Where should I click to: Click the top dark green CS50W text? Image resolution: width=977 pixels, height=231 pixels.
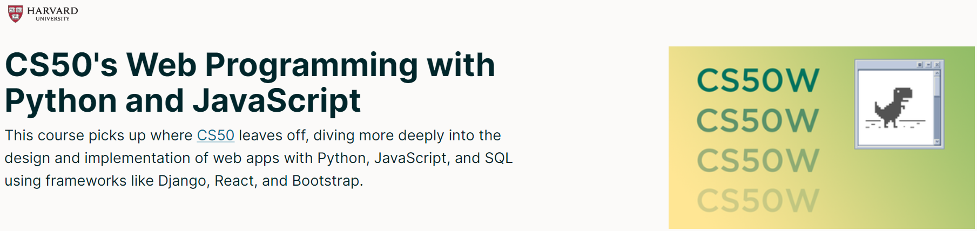point(758,80)
